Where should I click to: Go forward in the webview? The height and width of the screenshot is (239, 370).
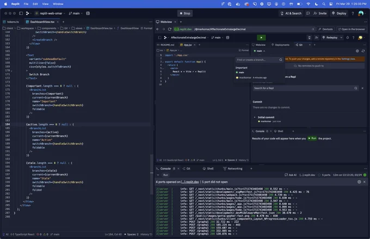coord(164,29)
